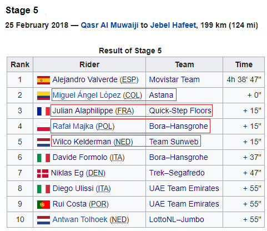Follow the LottoNL–Jumbo team link
This screenshot has height=231, width=267.
coord(177,219)
